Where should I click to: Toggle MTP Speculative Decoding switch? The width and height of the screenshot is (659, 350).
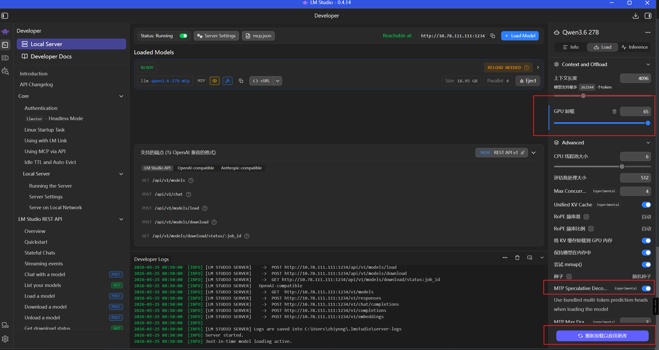coord(646,288)
